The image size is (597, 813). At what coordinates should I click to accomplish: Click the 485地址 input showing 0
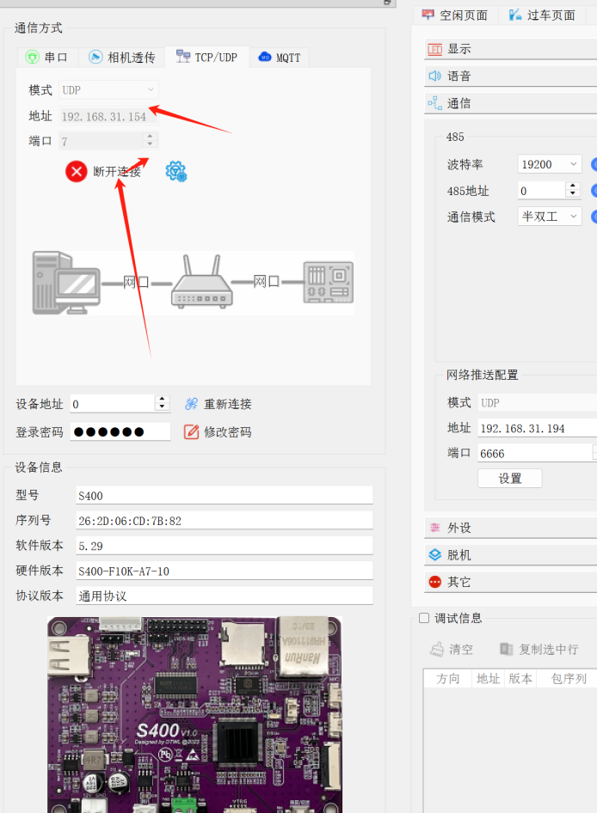[541, 190]
